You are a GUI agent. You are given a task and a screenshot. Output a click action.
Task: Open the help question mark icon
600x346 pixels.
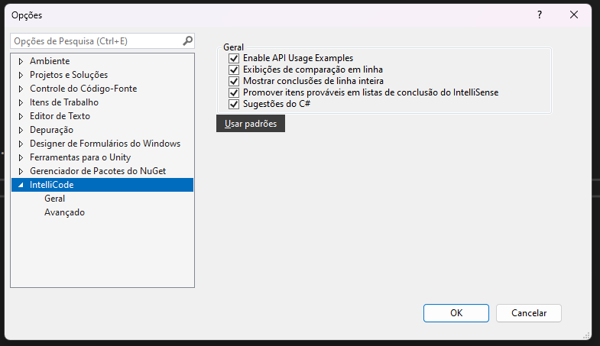coord(540,15)
